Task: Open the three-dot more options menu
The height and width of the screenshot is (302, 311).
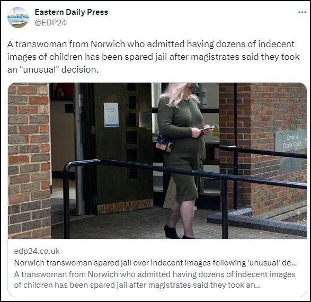Action: click(x=302, y=12)
